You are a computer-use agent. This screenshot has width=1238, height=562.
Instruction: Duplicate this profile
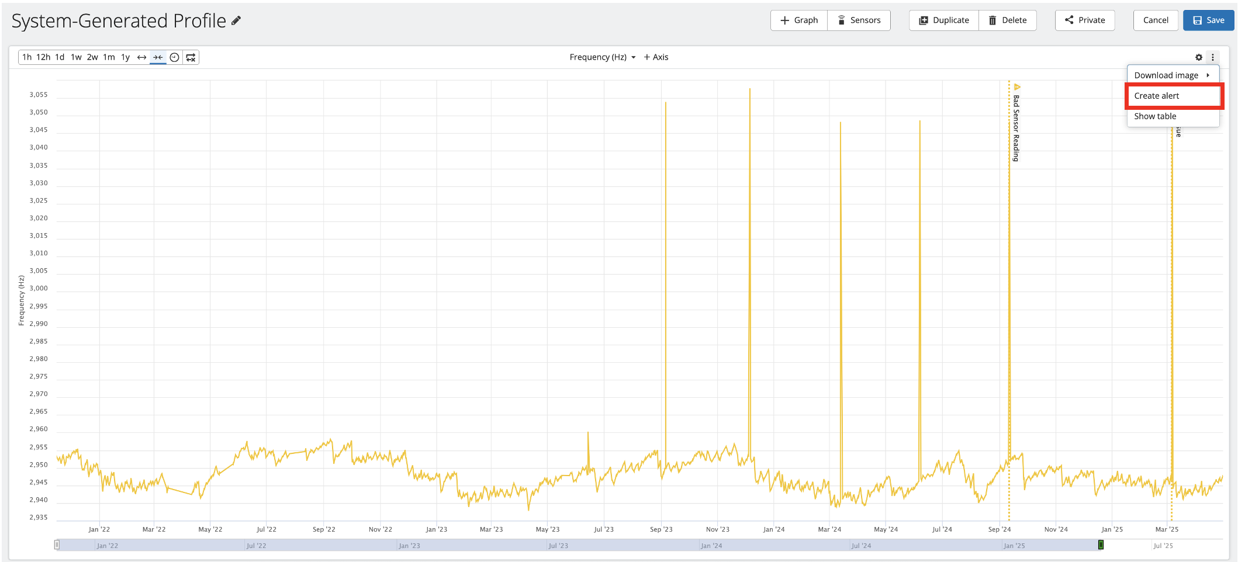coord(944,20)
